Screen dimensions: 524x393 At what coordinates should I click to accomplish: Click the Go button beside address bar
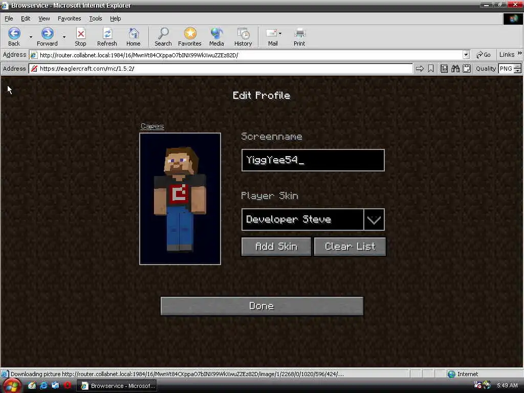pos(484,55)
